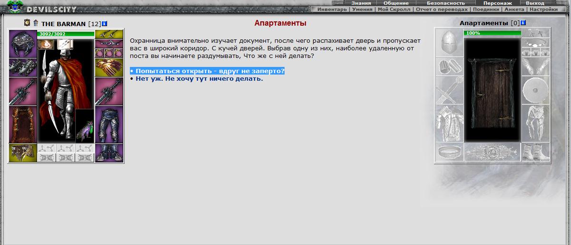Select the Персонаж menu tab

[x=498, y=3]
